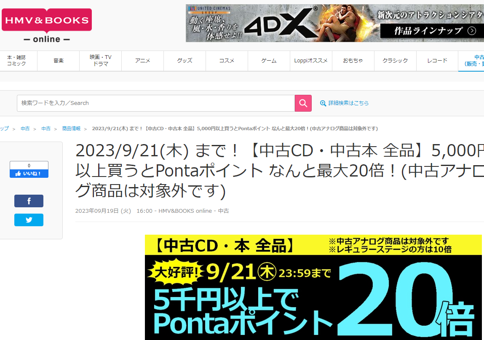Share the page with the Facebook button

(x=29, y=201)
